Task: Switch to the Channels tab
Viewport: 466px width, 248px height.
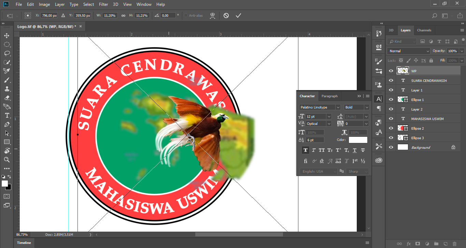Action: pos(424,30)
